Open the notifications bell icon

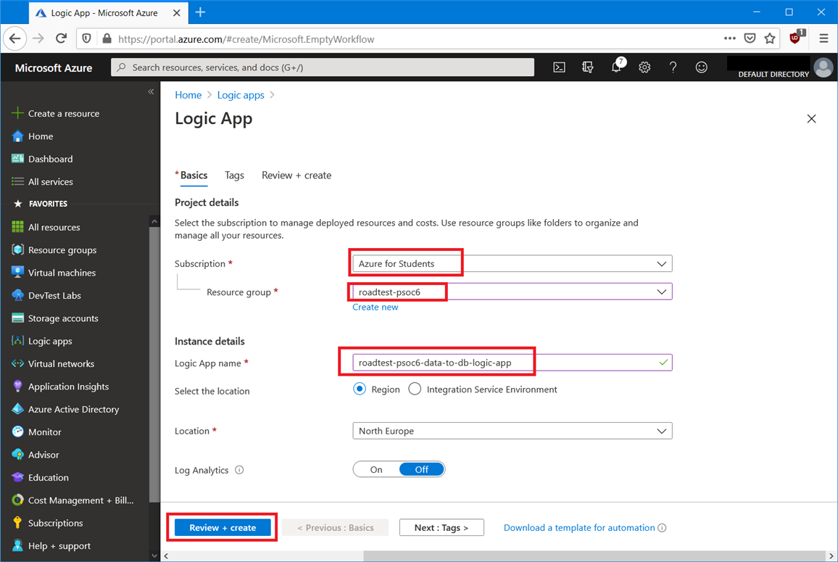click(615, 67)
